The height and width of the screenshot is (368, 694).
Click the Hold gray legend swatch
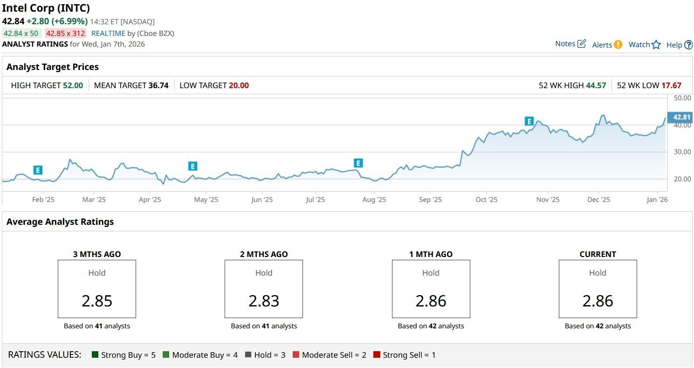pyautogui.click(x=248, y=355)
